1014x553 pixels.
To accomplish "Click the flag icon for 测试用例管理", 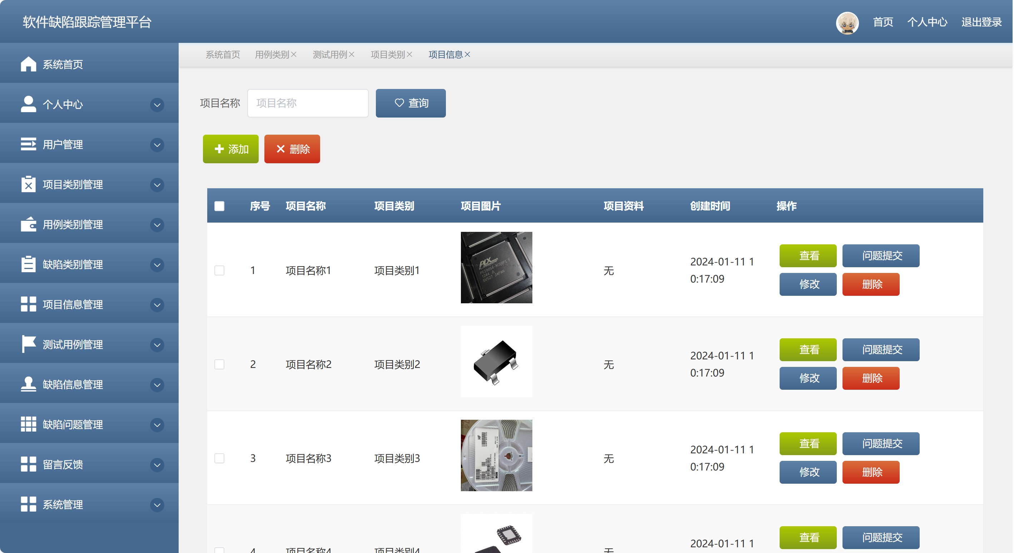I will [x=28, y=344].
